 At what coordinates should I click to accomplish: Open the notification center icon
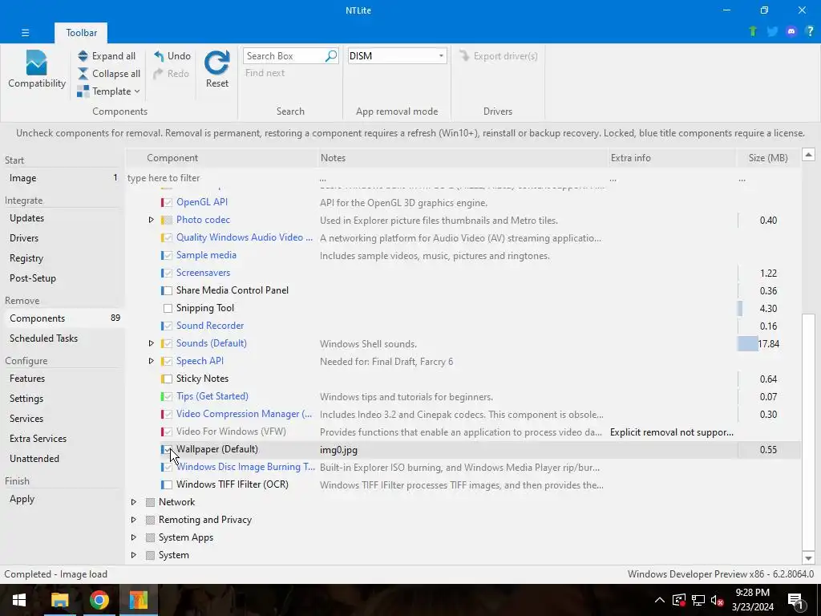pos(795,600)
